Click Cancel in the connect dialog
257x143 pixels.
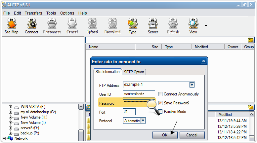point(192,135)
